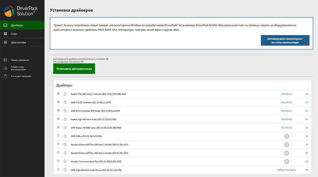The image size is (318, 177).
Task: Open the Софт section
Action: point(22,34)
